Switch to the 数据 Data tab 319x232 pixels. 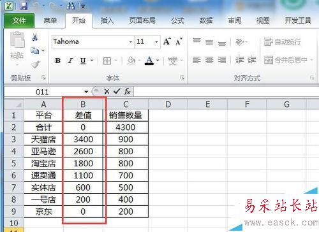206,20
